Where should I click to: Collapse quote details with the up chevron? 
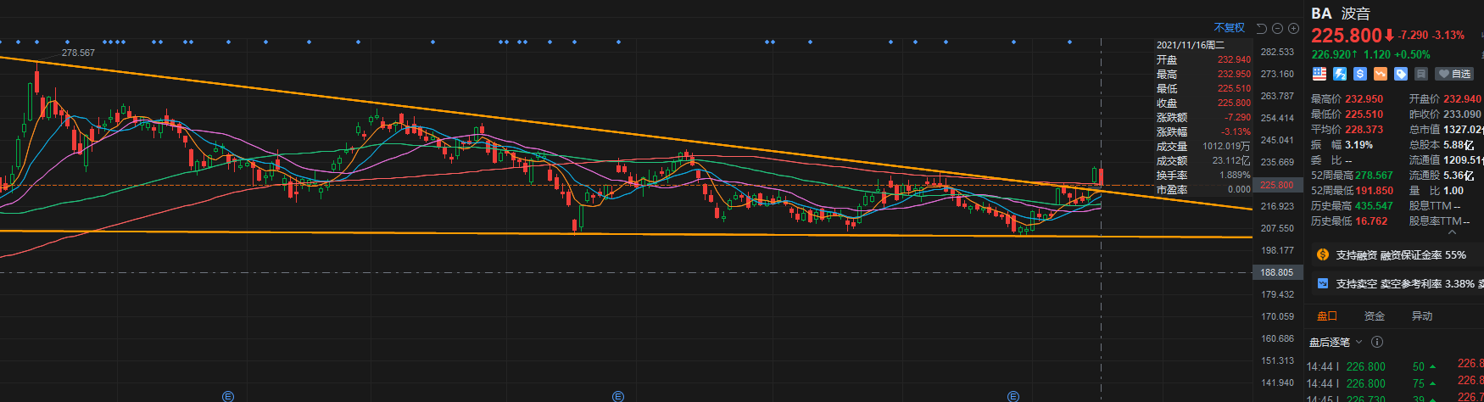coord(1453,232)
